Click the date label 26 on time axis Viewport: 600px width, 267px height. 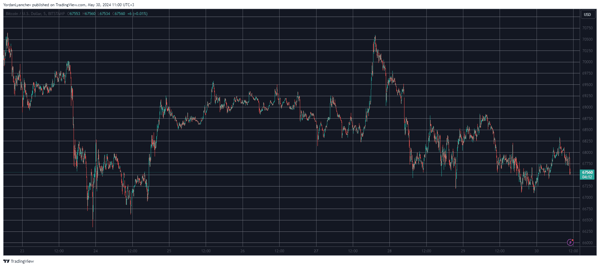click(243, 251)
